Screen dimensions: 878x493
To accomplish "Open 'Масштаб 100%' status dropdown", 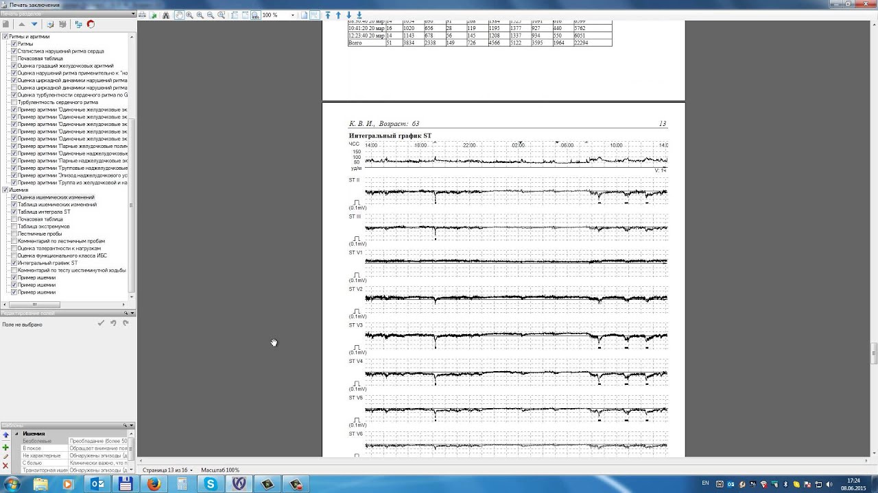I will (219, 470).
